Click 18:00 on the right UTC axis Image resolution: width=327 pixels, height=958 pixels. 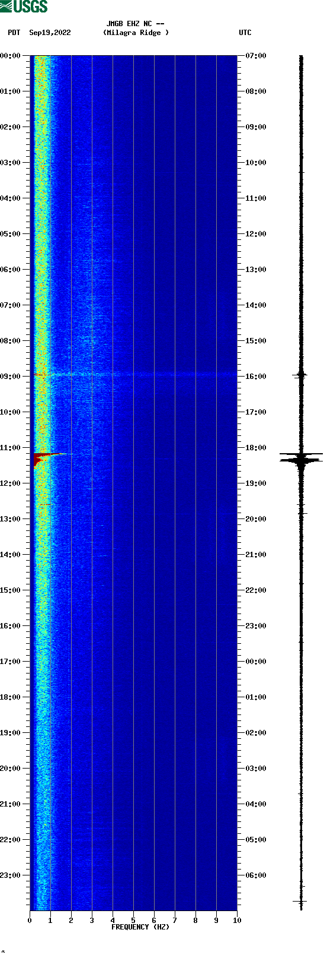click(x=256, y=448)
